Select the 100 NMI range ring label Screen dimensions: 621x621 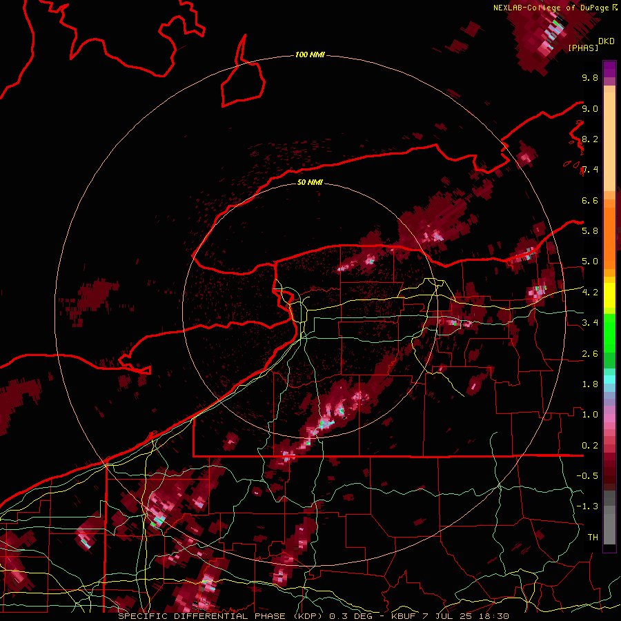(x=310, y=55)
